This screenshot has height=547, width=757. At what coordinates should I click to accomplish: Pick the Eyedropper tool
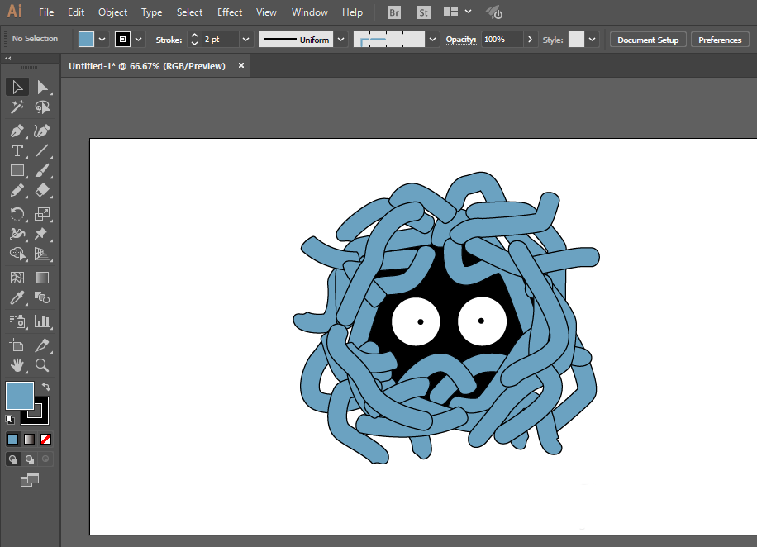point(17,298)
